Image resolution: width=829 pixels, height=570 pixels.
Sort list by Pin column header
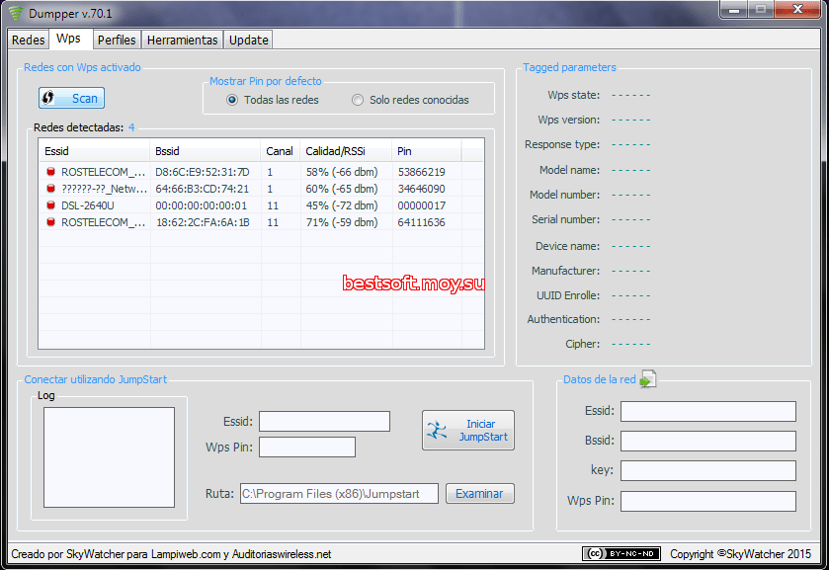click(x=427, y=151)
